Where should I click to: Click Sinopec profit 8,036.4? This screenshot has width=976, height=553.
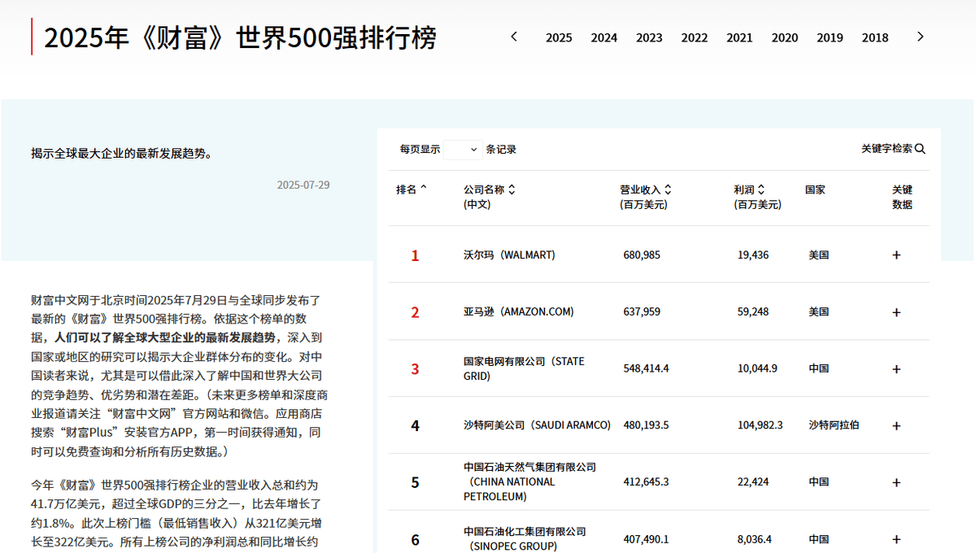point(755,538)
